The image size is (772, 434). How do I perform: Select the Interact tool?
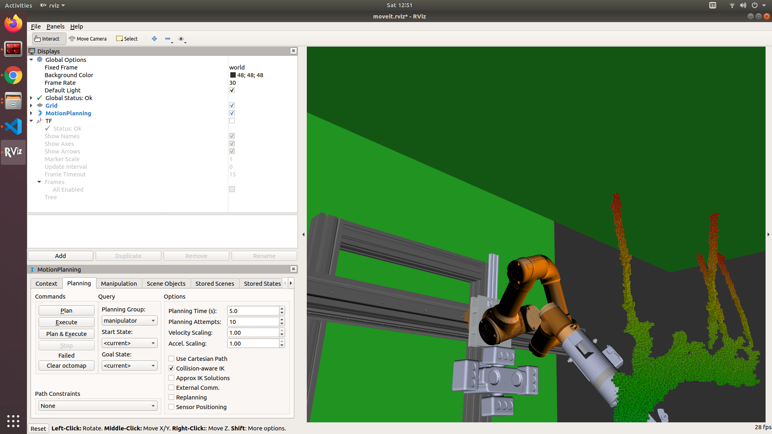click(49, 39)
